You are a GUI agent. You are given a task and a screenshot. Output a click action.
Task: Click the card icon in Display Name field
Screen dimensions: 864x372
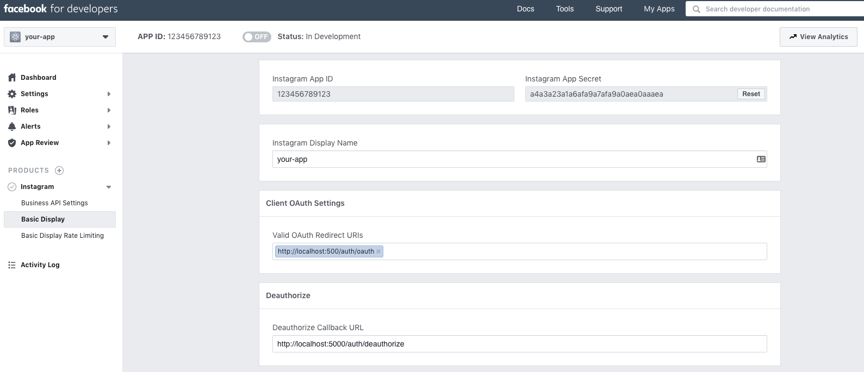pyautogui.click(x=761, y=159)
